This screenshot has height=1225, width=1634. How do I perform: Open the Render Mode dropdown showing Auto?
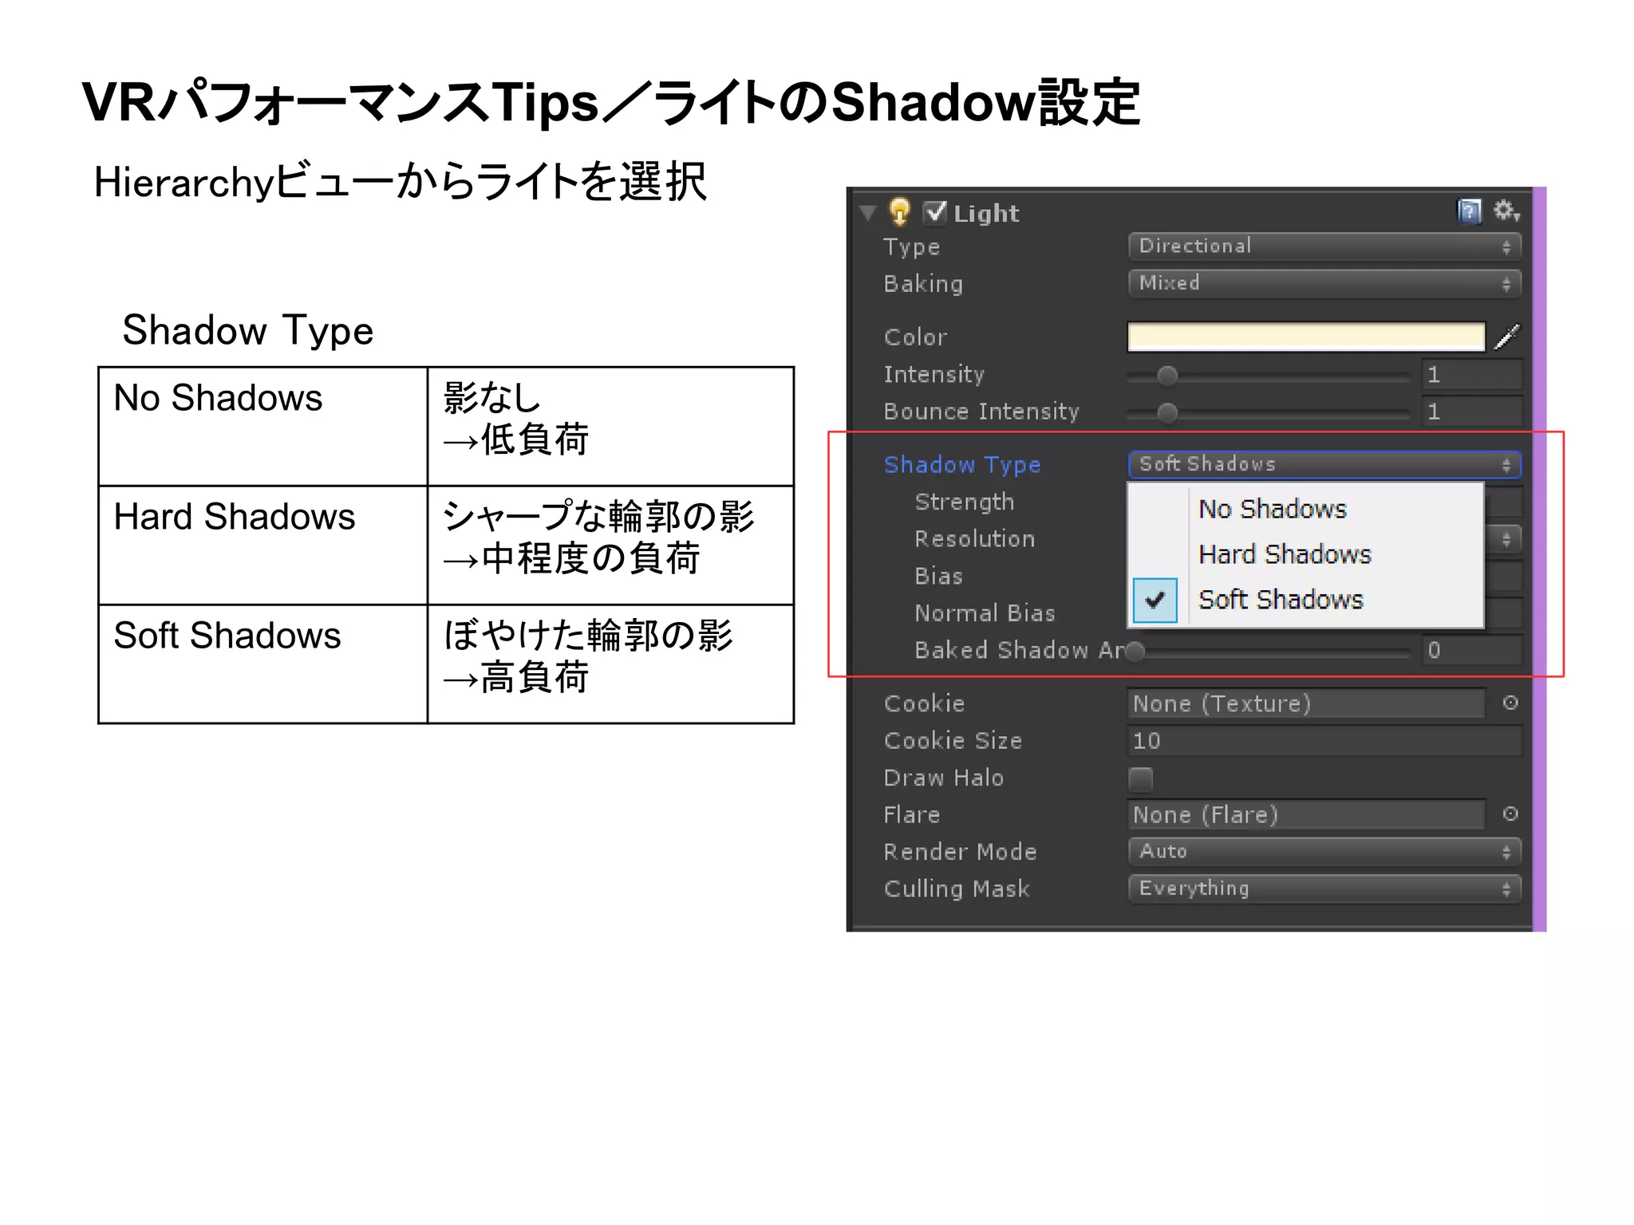pos(1324,852)
